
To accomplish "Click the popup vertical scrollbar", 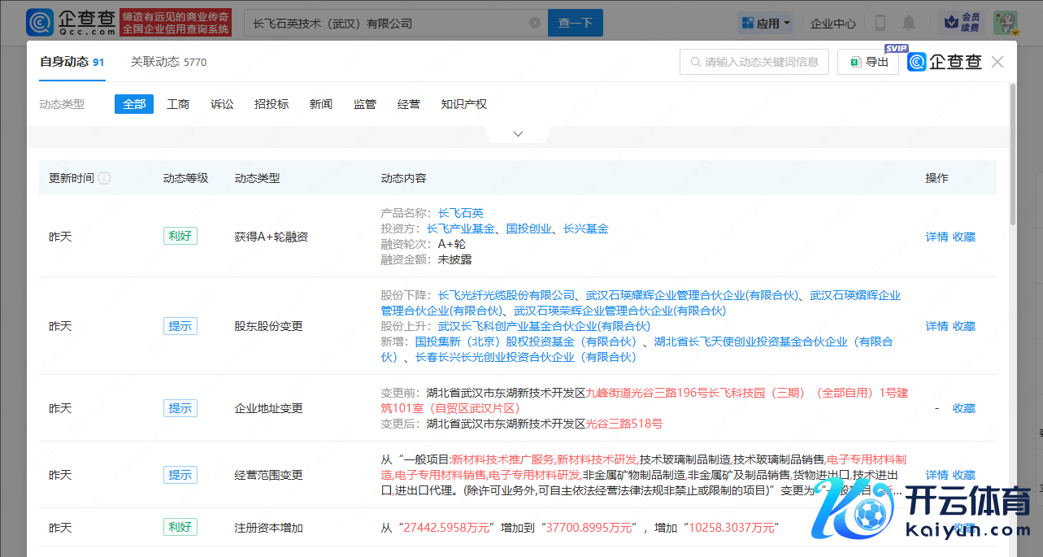I will click(x=1012, y=154).
